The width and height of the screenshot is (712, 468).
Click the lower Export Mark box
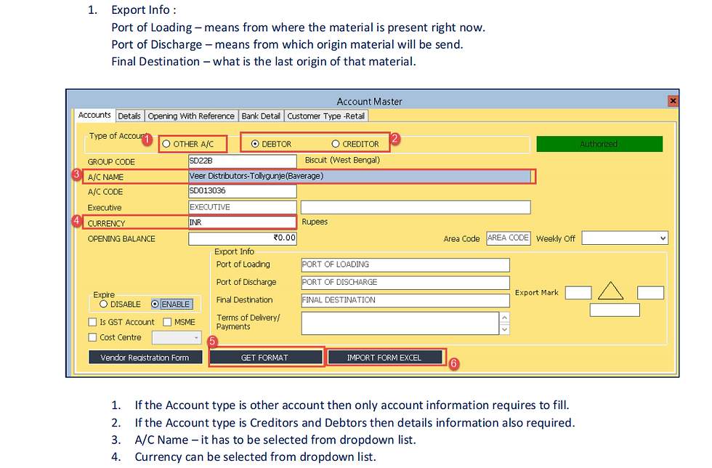(615, 310)
